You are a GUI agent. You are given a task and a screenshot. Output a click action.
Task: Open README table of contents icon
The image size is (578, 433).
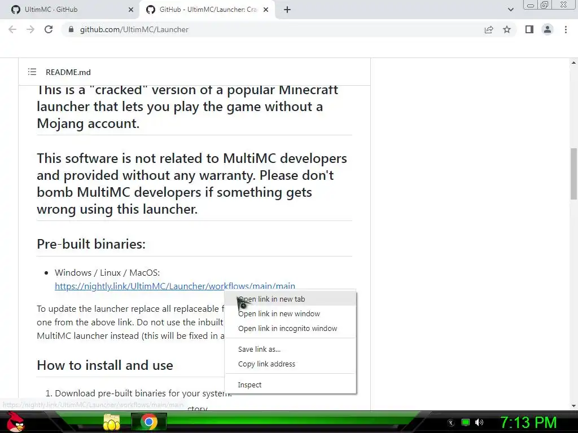[x=32, y=72]
